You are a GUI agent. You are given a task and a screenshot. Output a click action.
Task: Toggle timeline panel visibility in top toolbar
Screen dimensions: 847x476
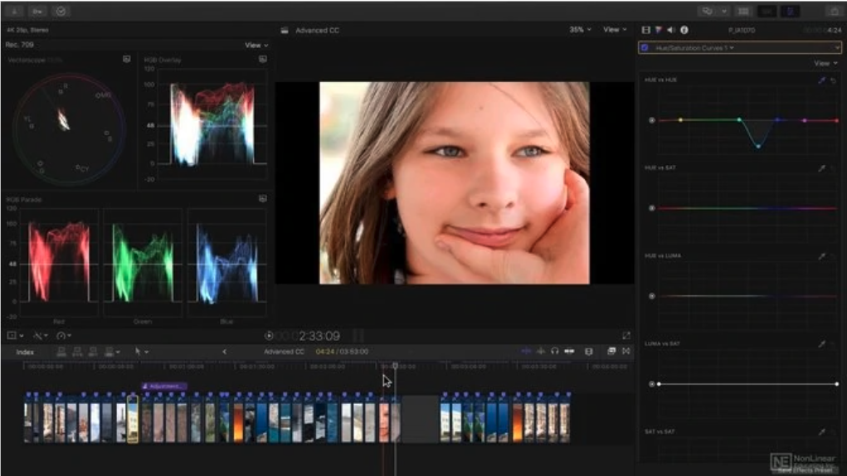pos(767,11)
